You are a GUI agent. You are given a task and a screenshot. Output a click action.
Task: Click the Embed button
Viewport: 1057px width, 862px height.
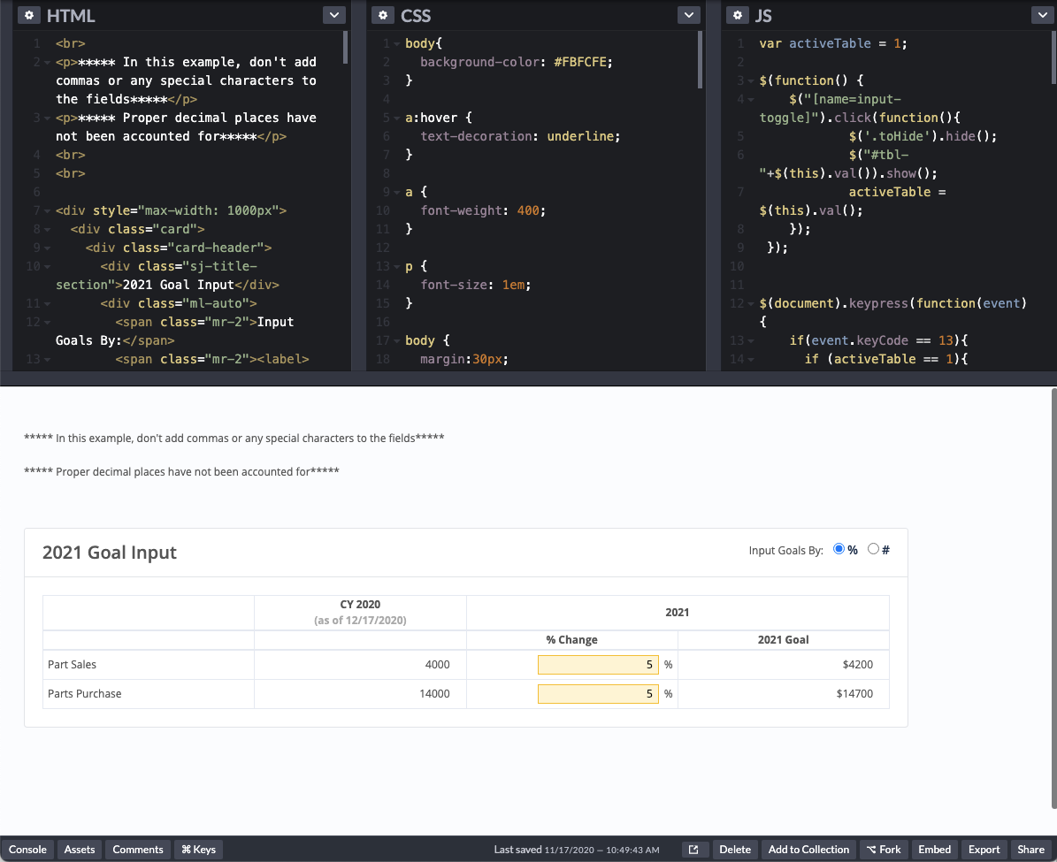click(934, 850)
